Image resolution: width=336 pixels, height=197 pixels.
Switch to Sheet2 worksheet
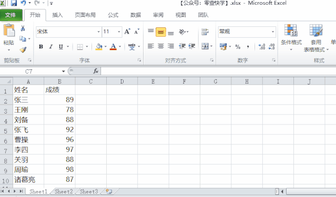64,191
